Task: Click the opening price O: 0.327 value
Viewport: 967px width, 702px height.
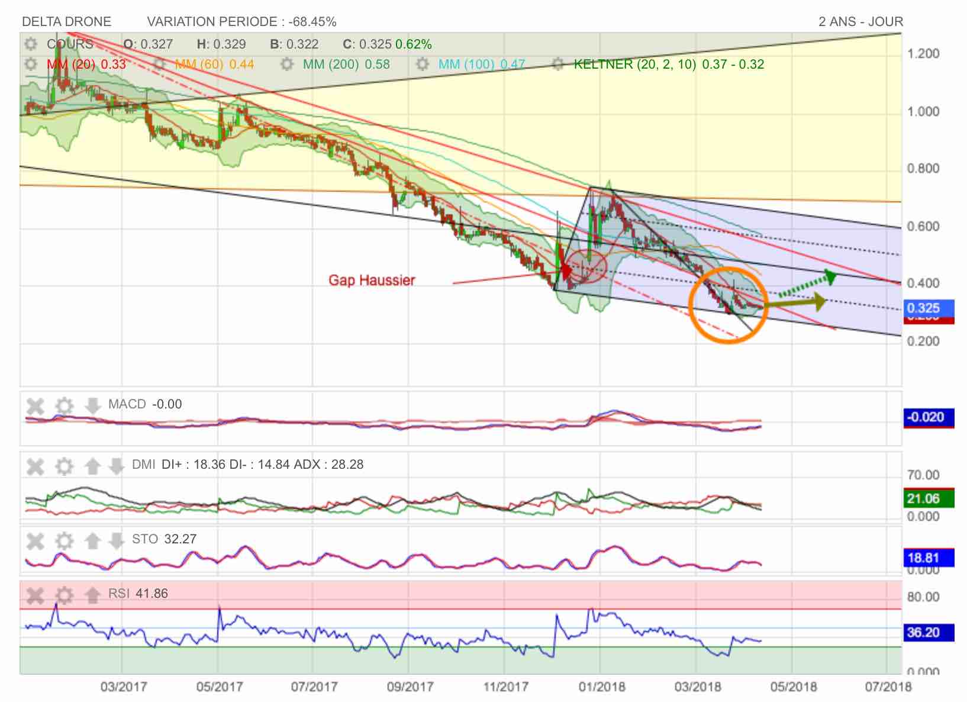Action: [148, 44]
